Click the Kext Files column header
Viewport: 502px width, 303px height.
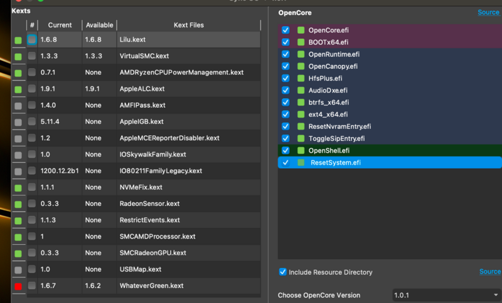pyautogui.click(x=189, y=25)
